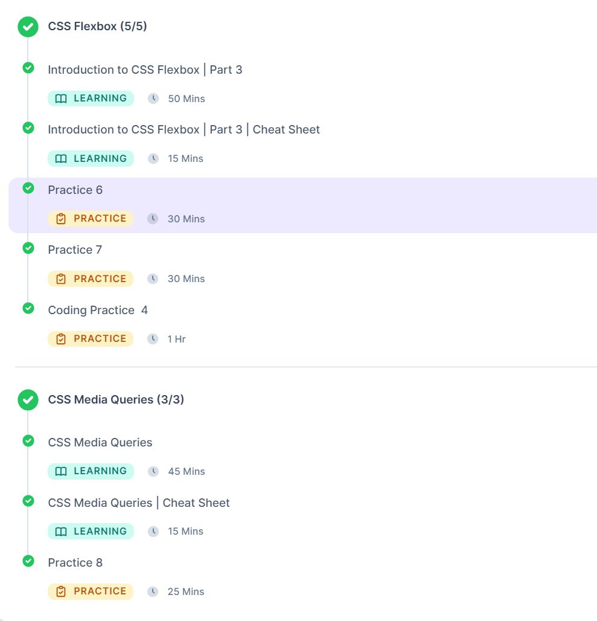Click the Learning badge next to 45 Mins

coord(91,471)
